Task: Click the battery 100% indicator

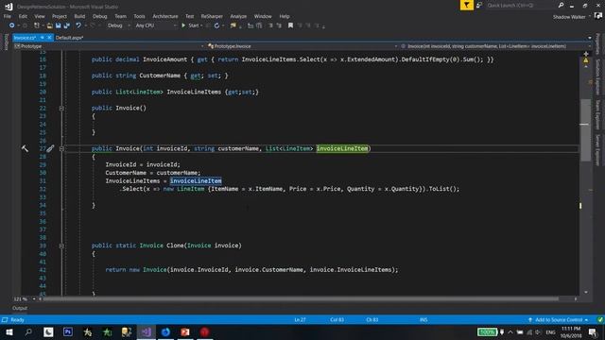Action: coord(487,331)
